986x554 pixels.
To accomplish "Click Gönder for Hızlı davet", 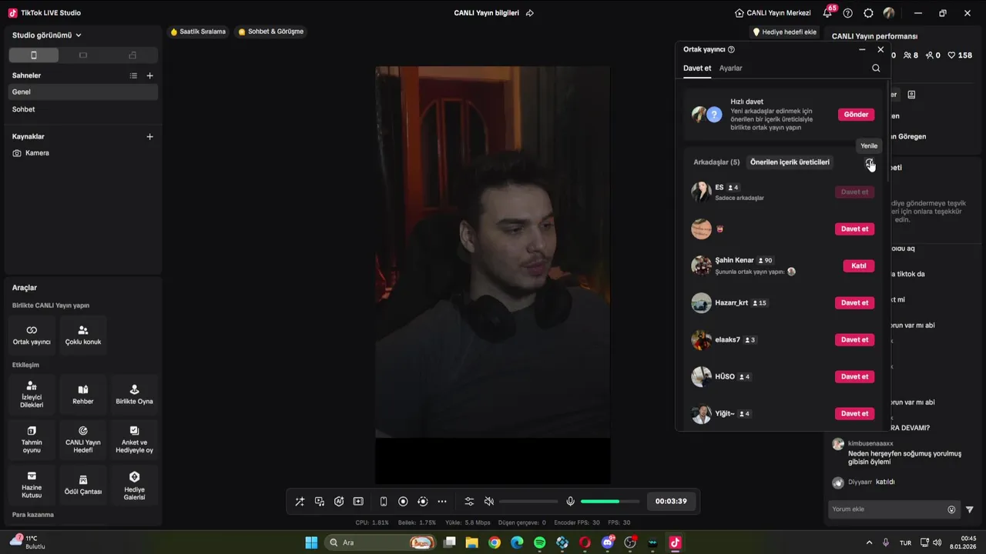I will (856, 115).
